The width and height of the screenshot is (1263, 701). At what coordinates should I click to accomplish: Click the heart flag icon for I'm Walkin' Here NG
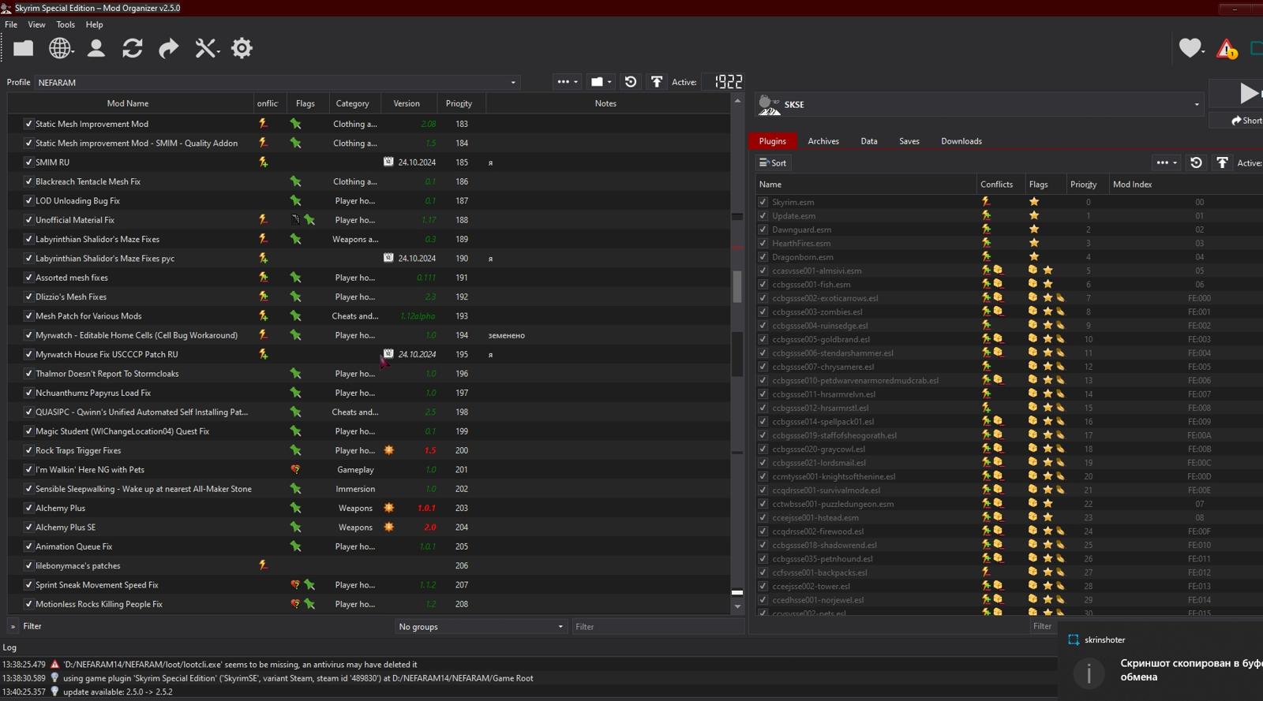pyautogui.click(x=295, y=470)
